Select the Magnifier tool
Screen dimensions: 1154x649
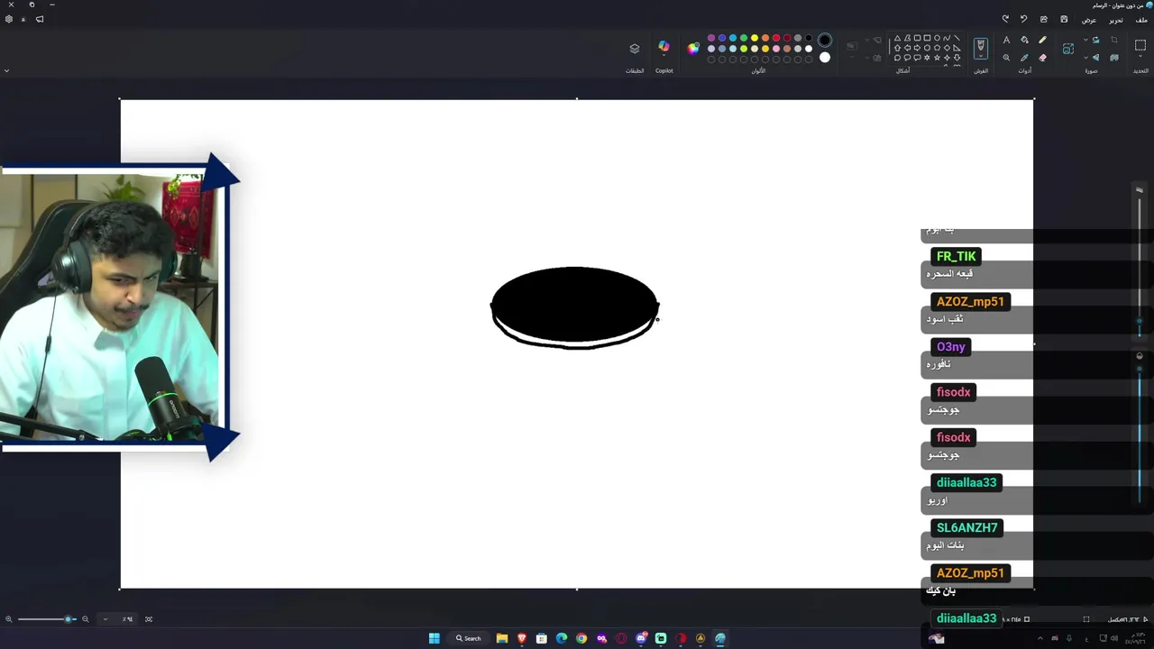pyautogui.click(x=1006, y=58)
